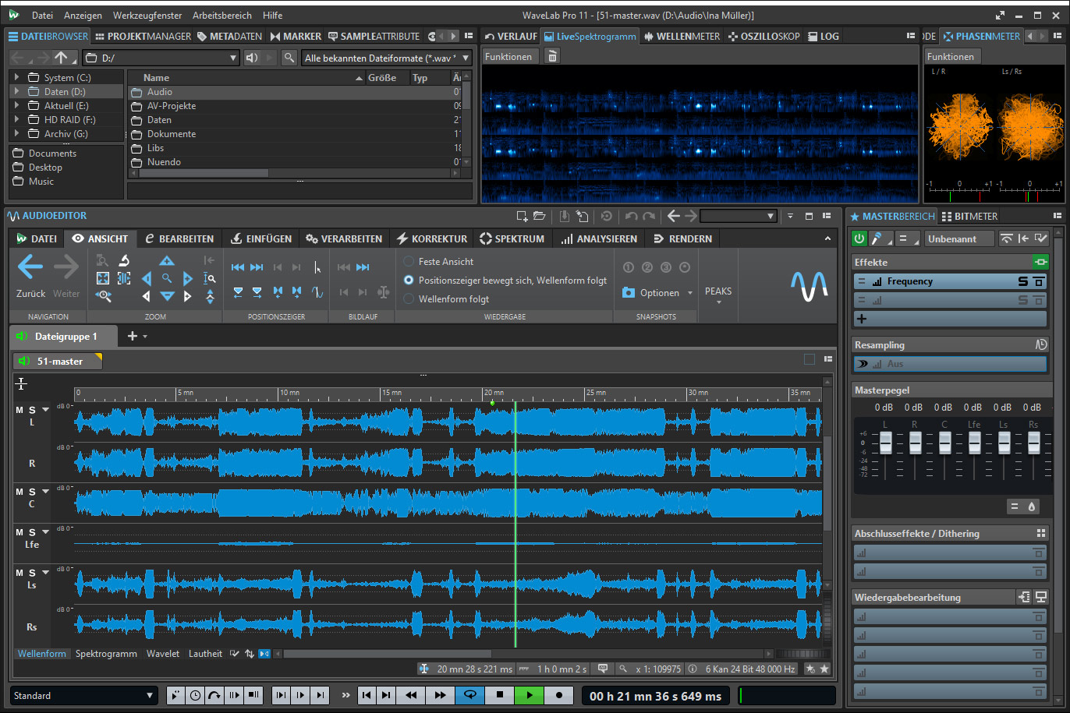Click the trash icon in LiveSpektrogramm panel
Image resolution: width=1070 pixels, height=713 pixels.
552,56
